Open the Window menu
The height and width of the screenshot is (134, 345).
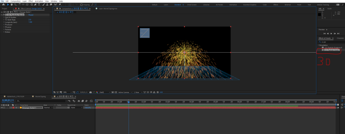54,1
